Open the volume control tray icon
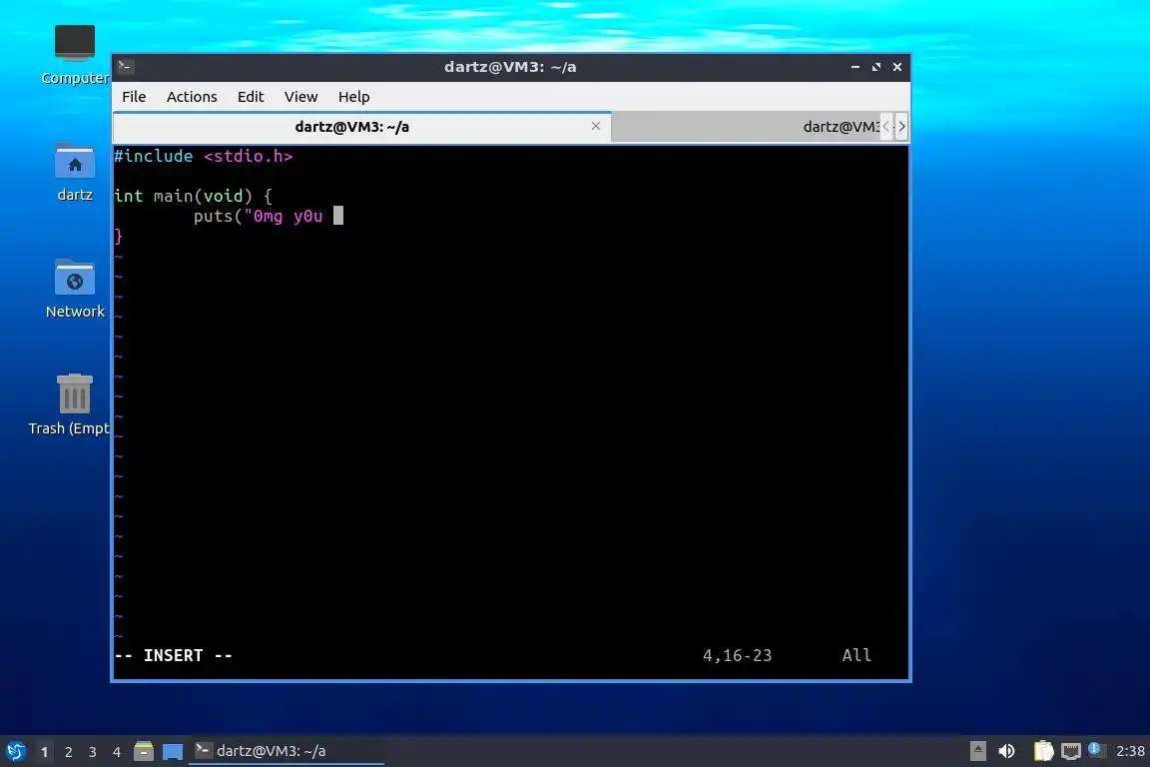The image size is (1150, 767). (1007, 751)
